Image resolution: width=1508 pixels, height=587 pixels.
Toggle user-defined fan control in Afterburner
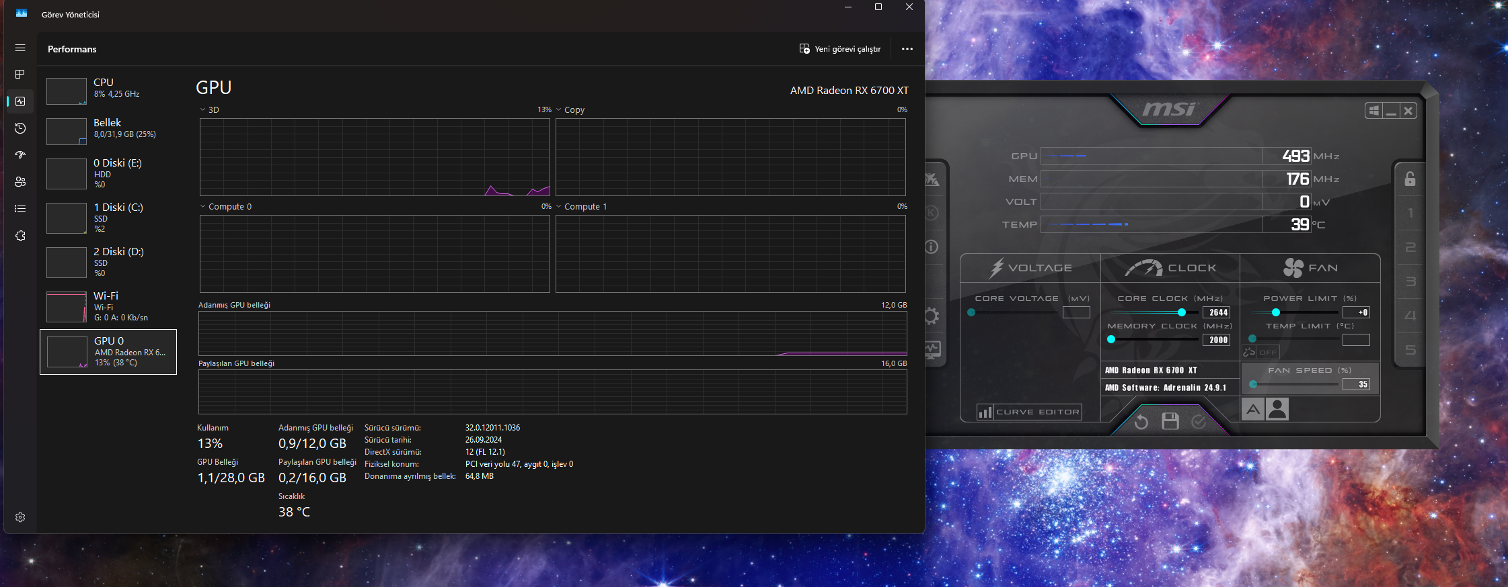click(x=1277, y=409)
